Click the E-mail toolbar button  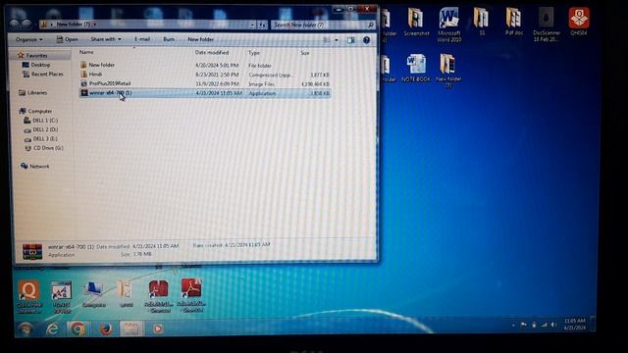click(x=142, y=39)
